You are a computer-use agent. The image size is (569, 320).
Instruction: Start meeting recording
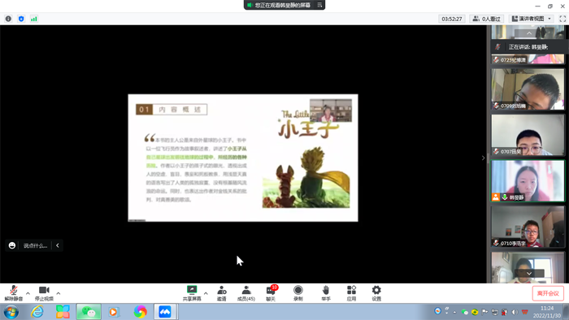pyautogui.click(x=298, y=293)
